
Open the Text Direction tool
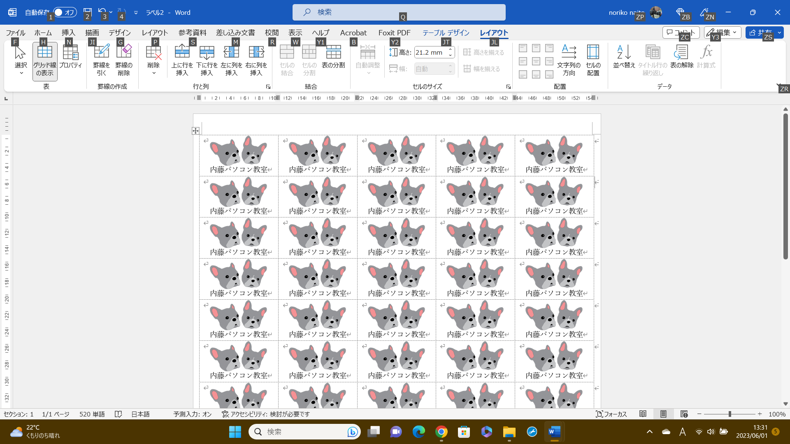[569, 60]
